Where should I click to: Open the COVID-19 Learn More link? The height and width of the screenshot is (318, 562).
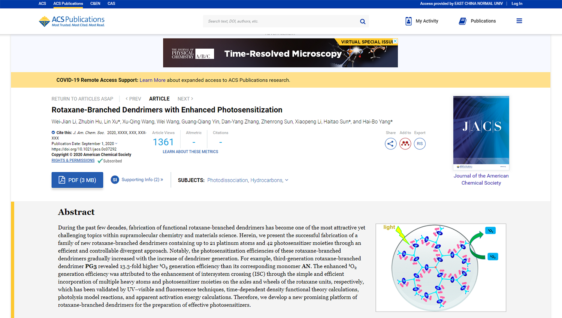(152, 80)
